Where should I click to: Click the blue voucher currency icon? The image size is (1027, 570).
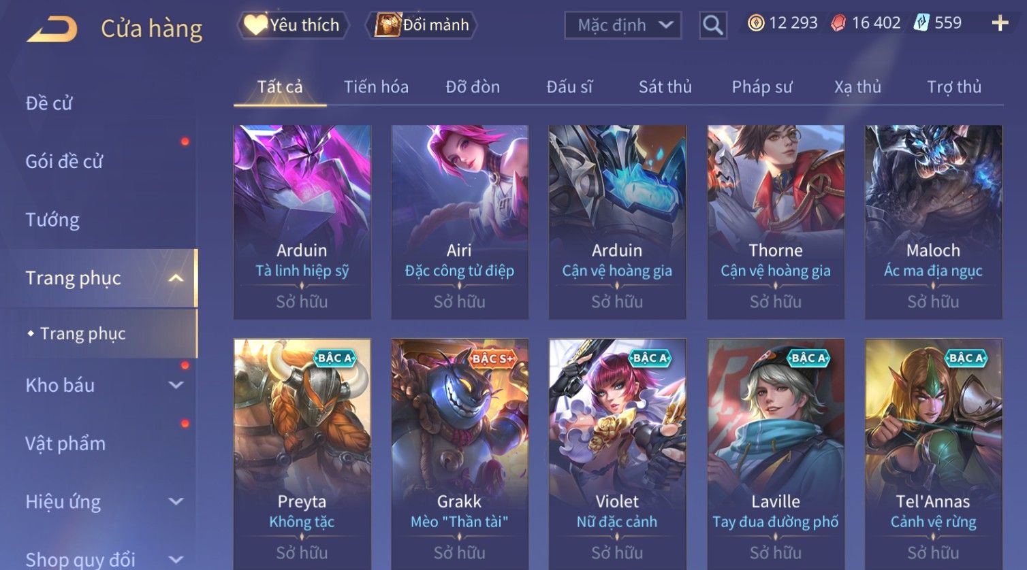[x=921, y=23]
